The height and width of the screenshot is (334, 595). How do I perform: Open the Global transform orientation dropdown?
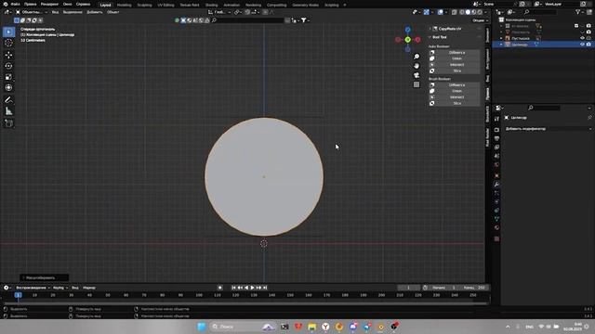click(x=219, y=12)
